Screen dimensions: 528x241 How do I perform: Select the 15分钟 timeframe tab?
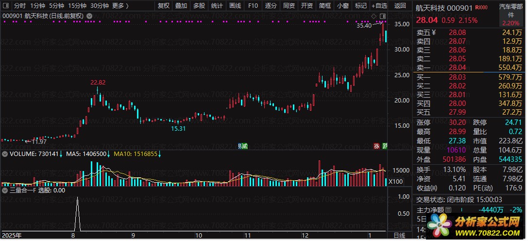click(x=77, y=6)
